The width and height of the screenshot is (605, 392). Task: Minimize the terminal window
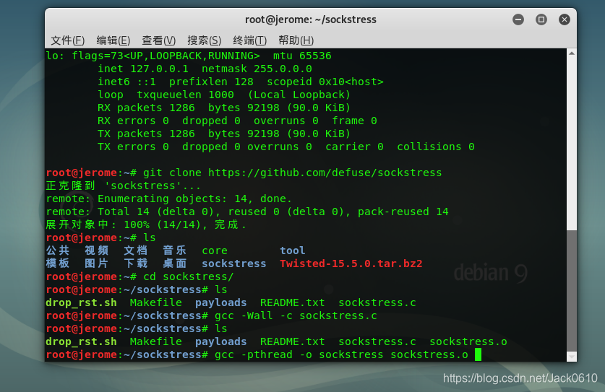tap(518, 19)
